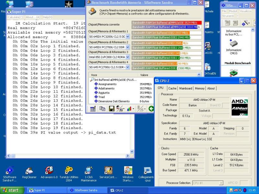Open the Moduli menu in Sandra main window

click(x=233, y=11)
